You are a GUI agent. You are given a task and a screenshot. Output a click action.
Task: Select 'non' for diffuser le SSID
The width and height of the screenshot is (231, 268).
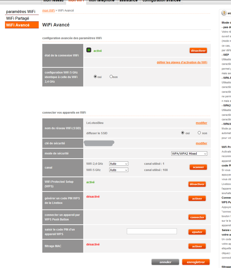[x=199, y=133]
